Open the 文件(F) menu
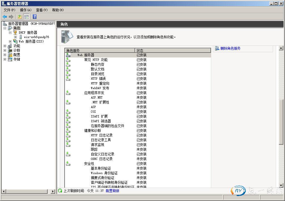The width and height of the screenshot is (285, 201). tap(9, 10)
